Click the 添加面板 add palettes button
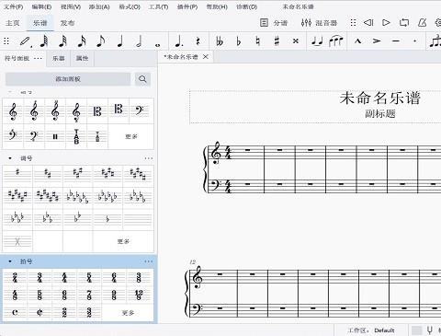Viewport: 441px width, 336px height. click(x=68, y=79)
